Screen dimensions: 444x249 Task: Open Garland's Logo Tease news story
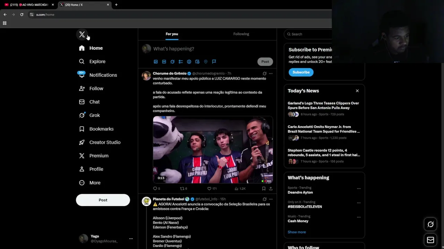coord(324,109)
